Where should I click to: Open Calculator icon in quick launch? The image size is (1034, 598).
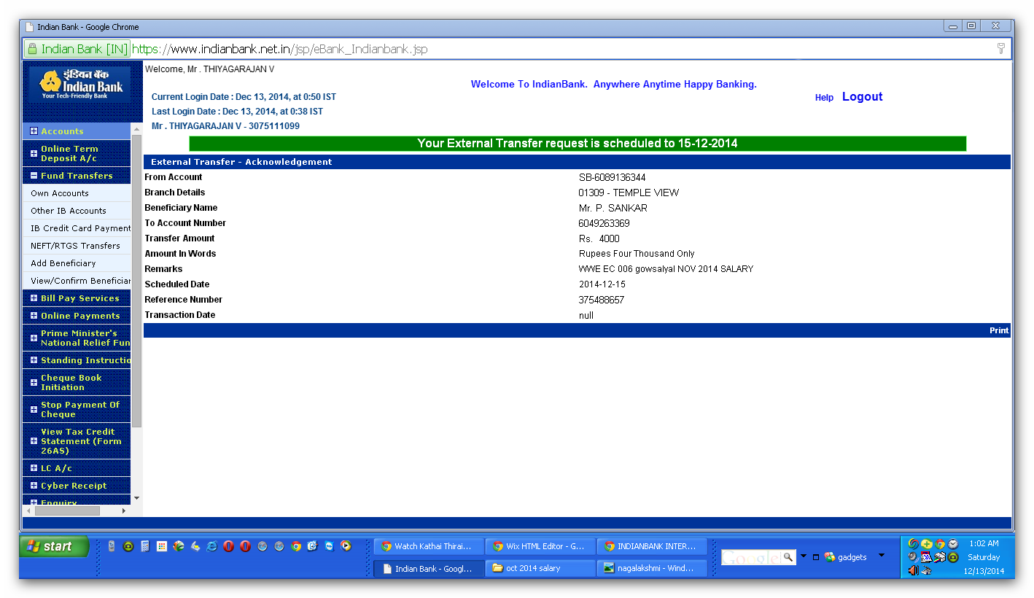[145, 545]
